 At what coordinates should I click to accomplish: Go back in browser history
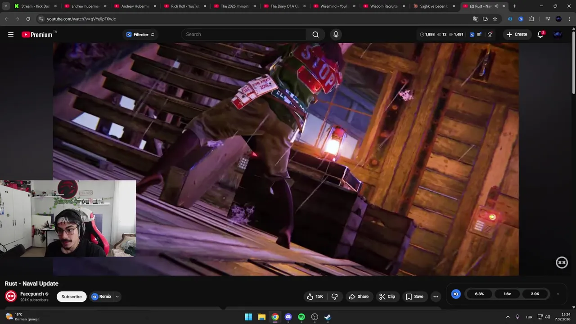6,19
